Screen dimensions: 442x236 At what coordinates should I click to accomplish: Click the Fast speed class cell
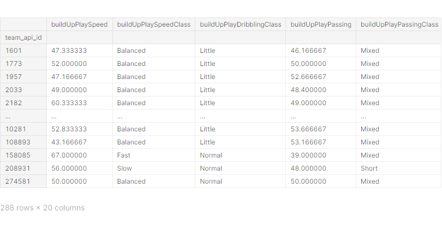[x=124, y=155]
